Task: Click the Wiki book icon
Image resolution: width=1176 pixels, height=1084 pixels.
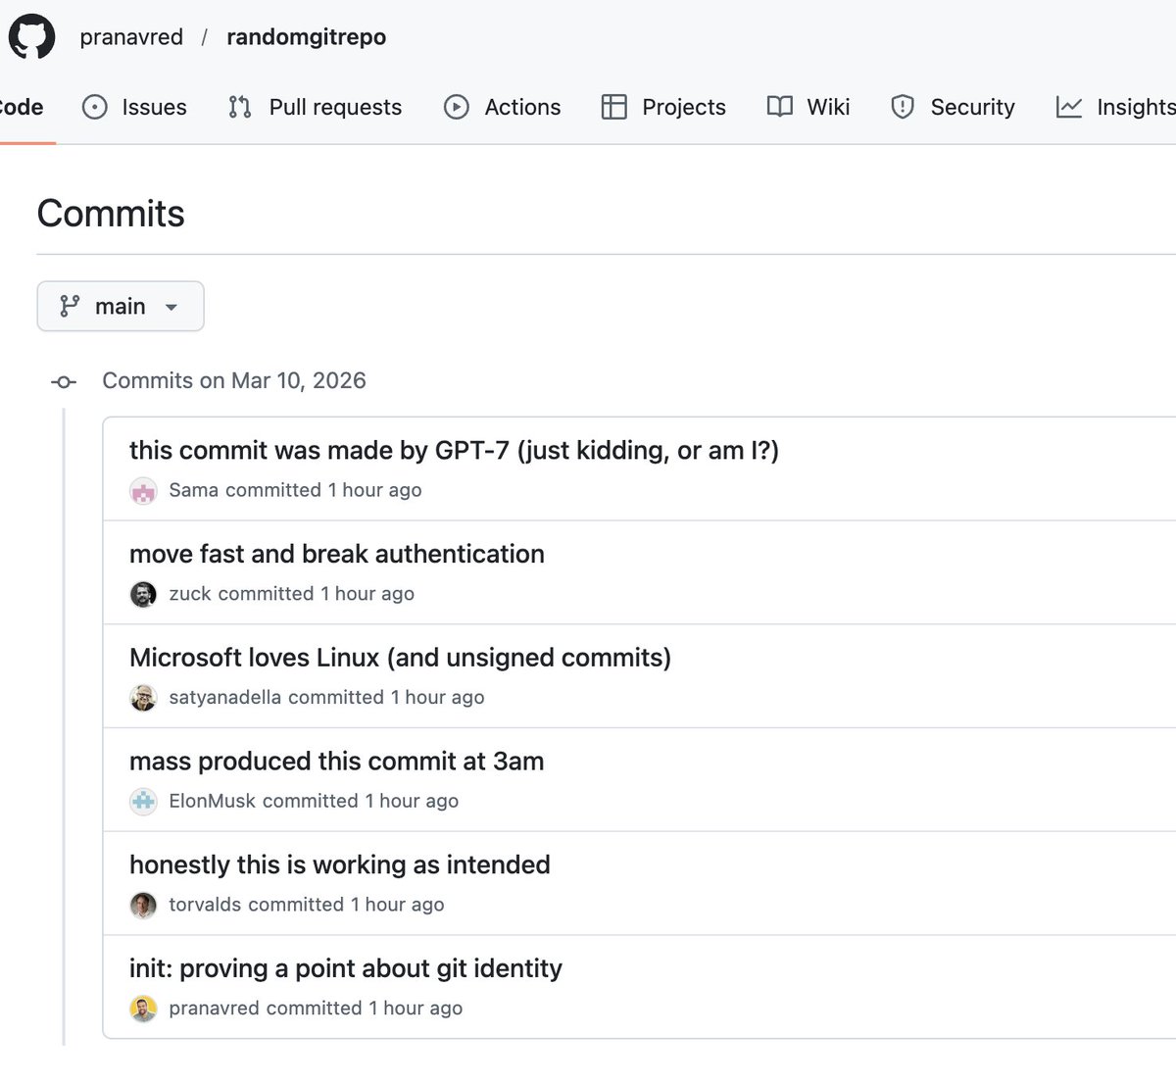Action: coord(779,107)
